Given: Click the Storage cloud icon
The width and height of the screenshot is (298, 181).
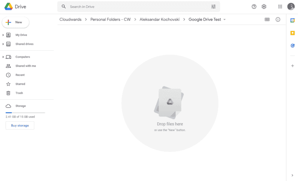Looking at the screenshot, I should pyautogui.click(x=8, y=106).
